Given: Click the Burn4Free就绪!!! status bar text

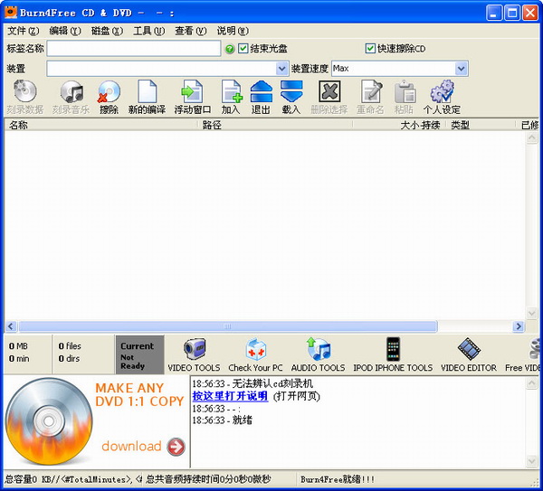Looking at the screenshot, I should (338, 479).
